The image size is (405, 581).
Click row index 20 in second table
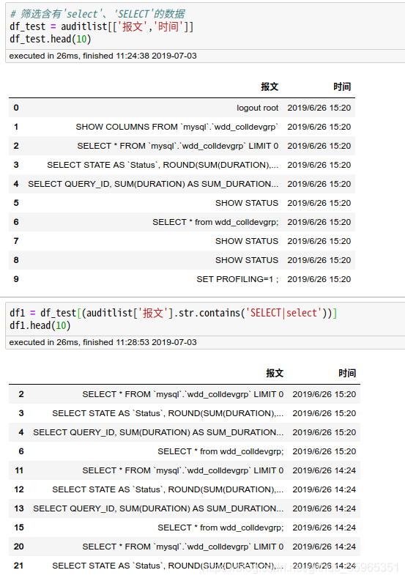tap(19, 547)
